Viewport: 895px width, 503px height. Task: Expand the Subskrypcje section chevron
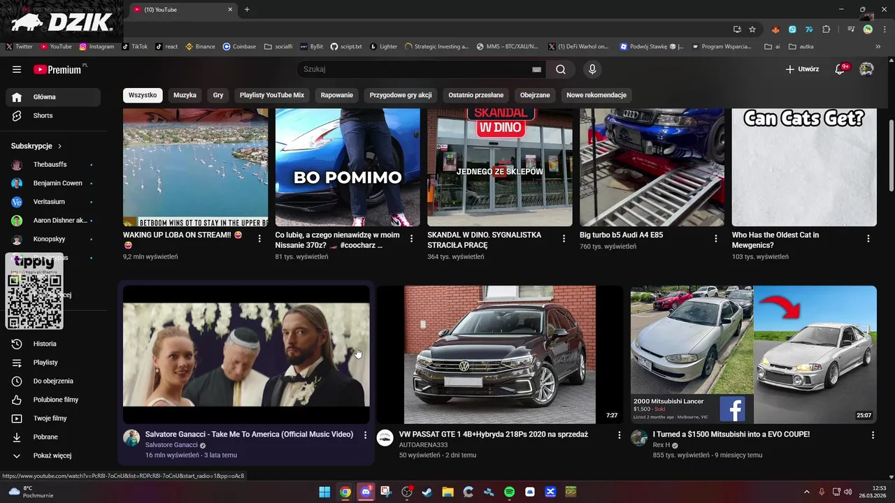59,146
